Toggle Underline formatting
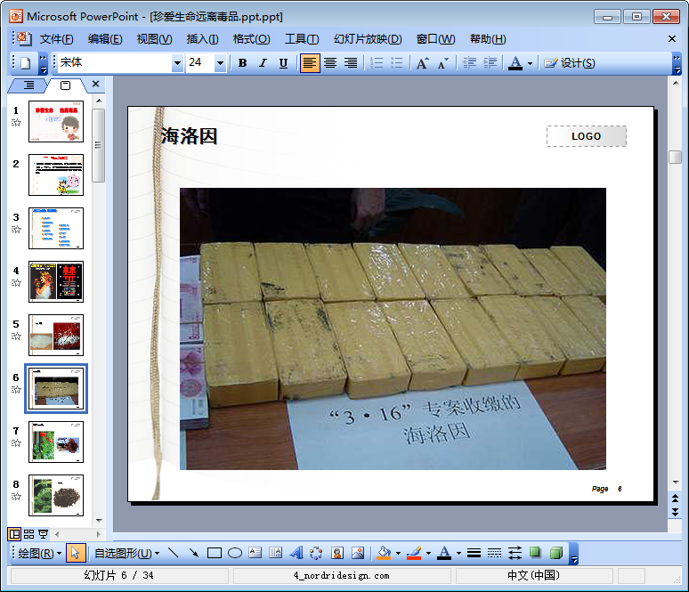The image size is (689, 592). point(283,63)
